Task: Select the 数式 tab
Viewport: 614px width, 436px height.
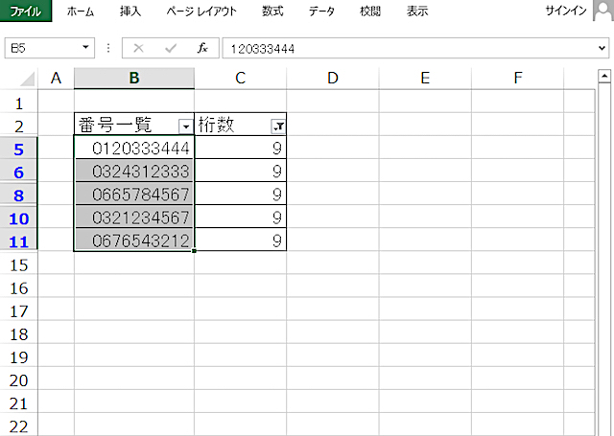Action: pyautogui.click(x=272, y=11)
